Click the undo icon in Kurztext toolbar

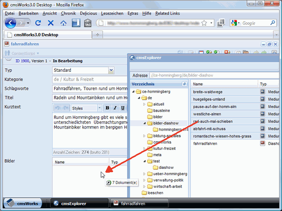[57, 108]
